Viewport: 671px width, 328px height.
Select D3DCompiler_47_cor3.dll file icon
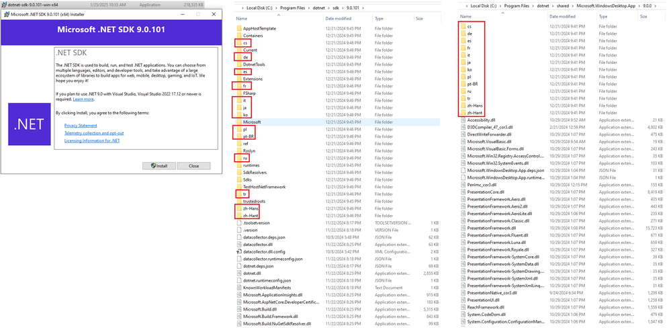pos(463,127)
